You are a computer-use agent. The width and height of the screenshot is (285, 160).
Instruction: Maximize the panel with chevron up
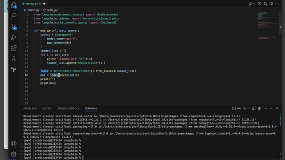271,108
